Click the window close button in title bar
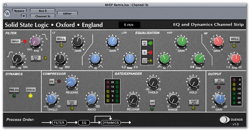 pyautogui.click(x=6, y=5)
